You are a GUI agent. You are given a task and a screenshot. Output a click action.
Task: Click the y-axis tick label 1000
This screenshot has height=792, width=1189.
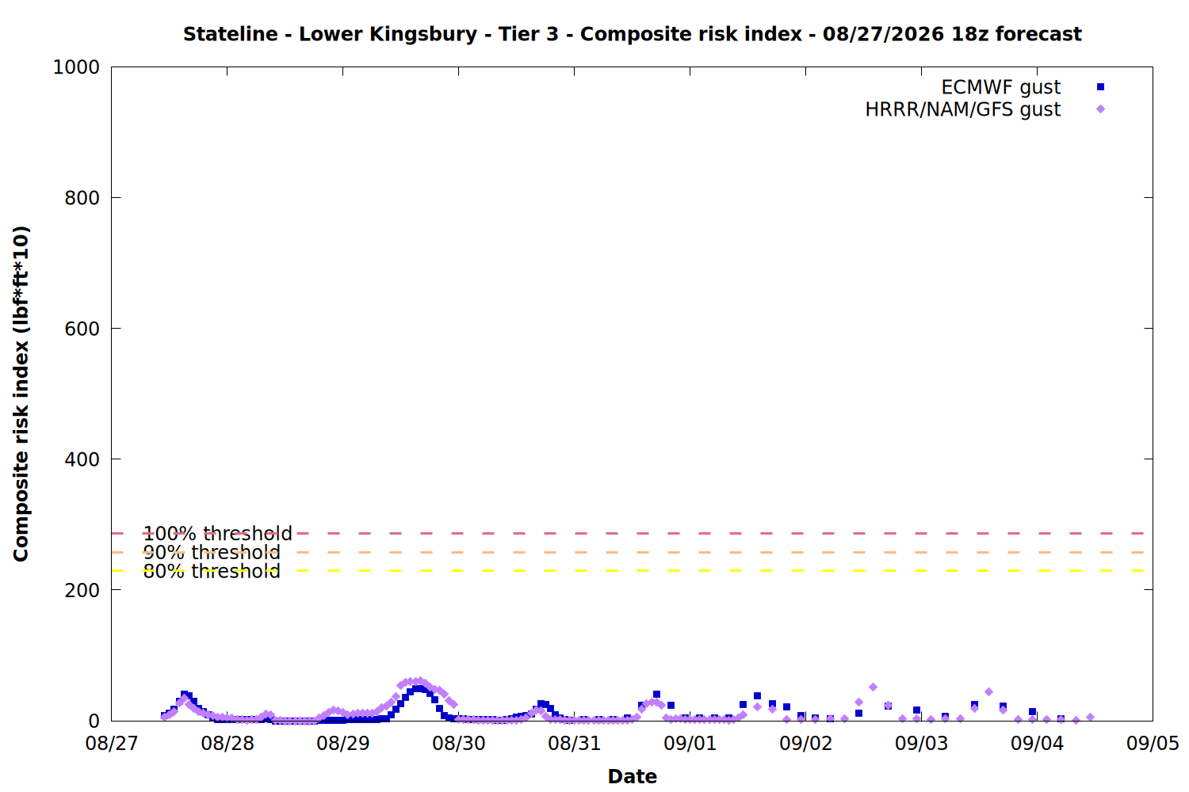pyautogui.click(x=76, y=67)
